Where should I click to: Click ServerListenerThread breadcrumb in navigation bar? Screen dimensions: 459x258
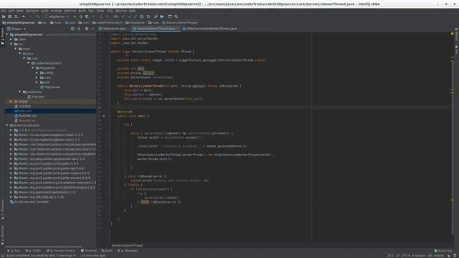tap(180, 22)
